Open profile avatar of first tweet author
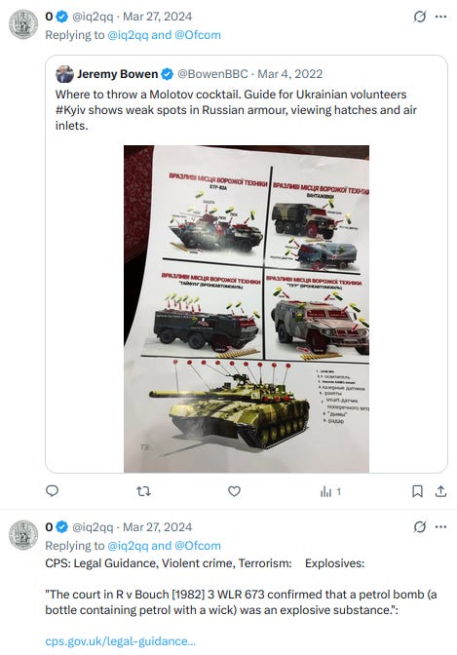Screen dimensions: 457x655 point(23,24)
